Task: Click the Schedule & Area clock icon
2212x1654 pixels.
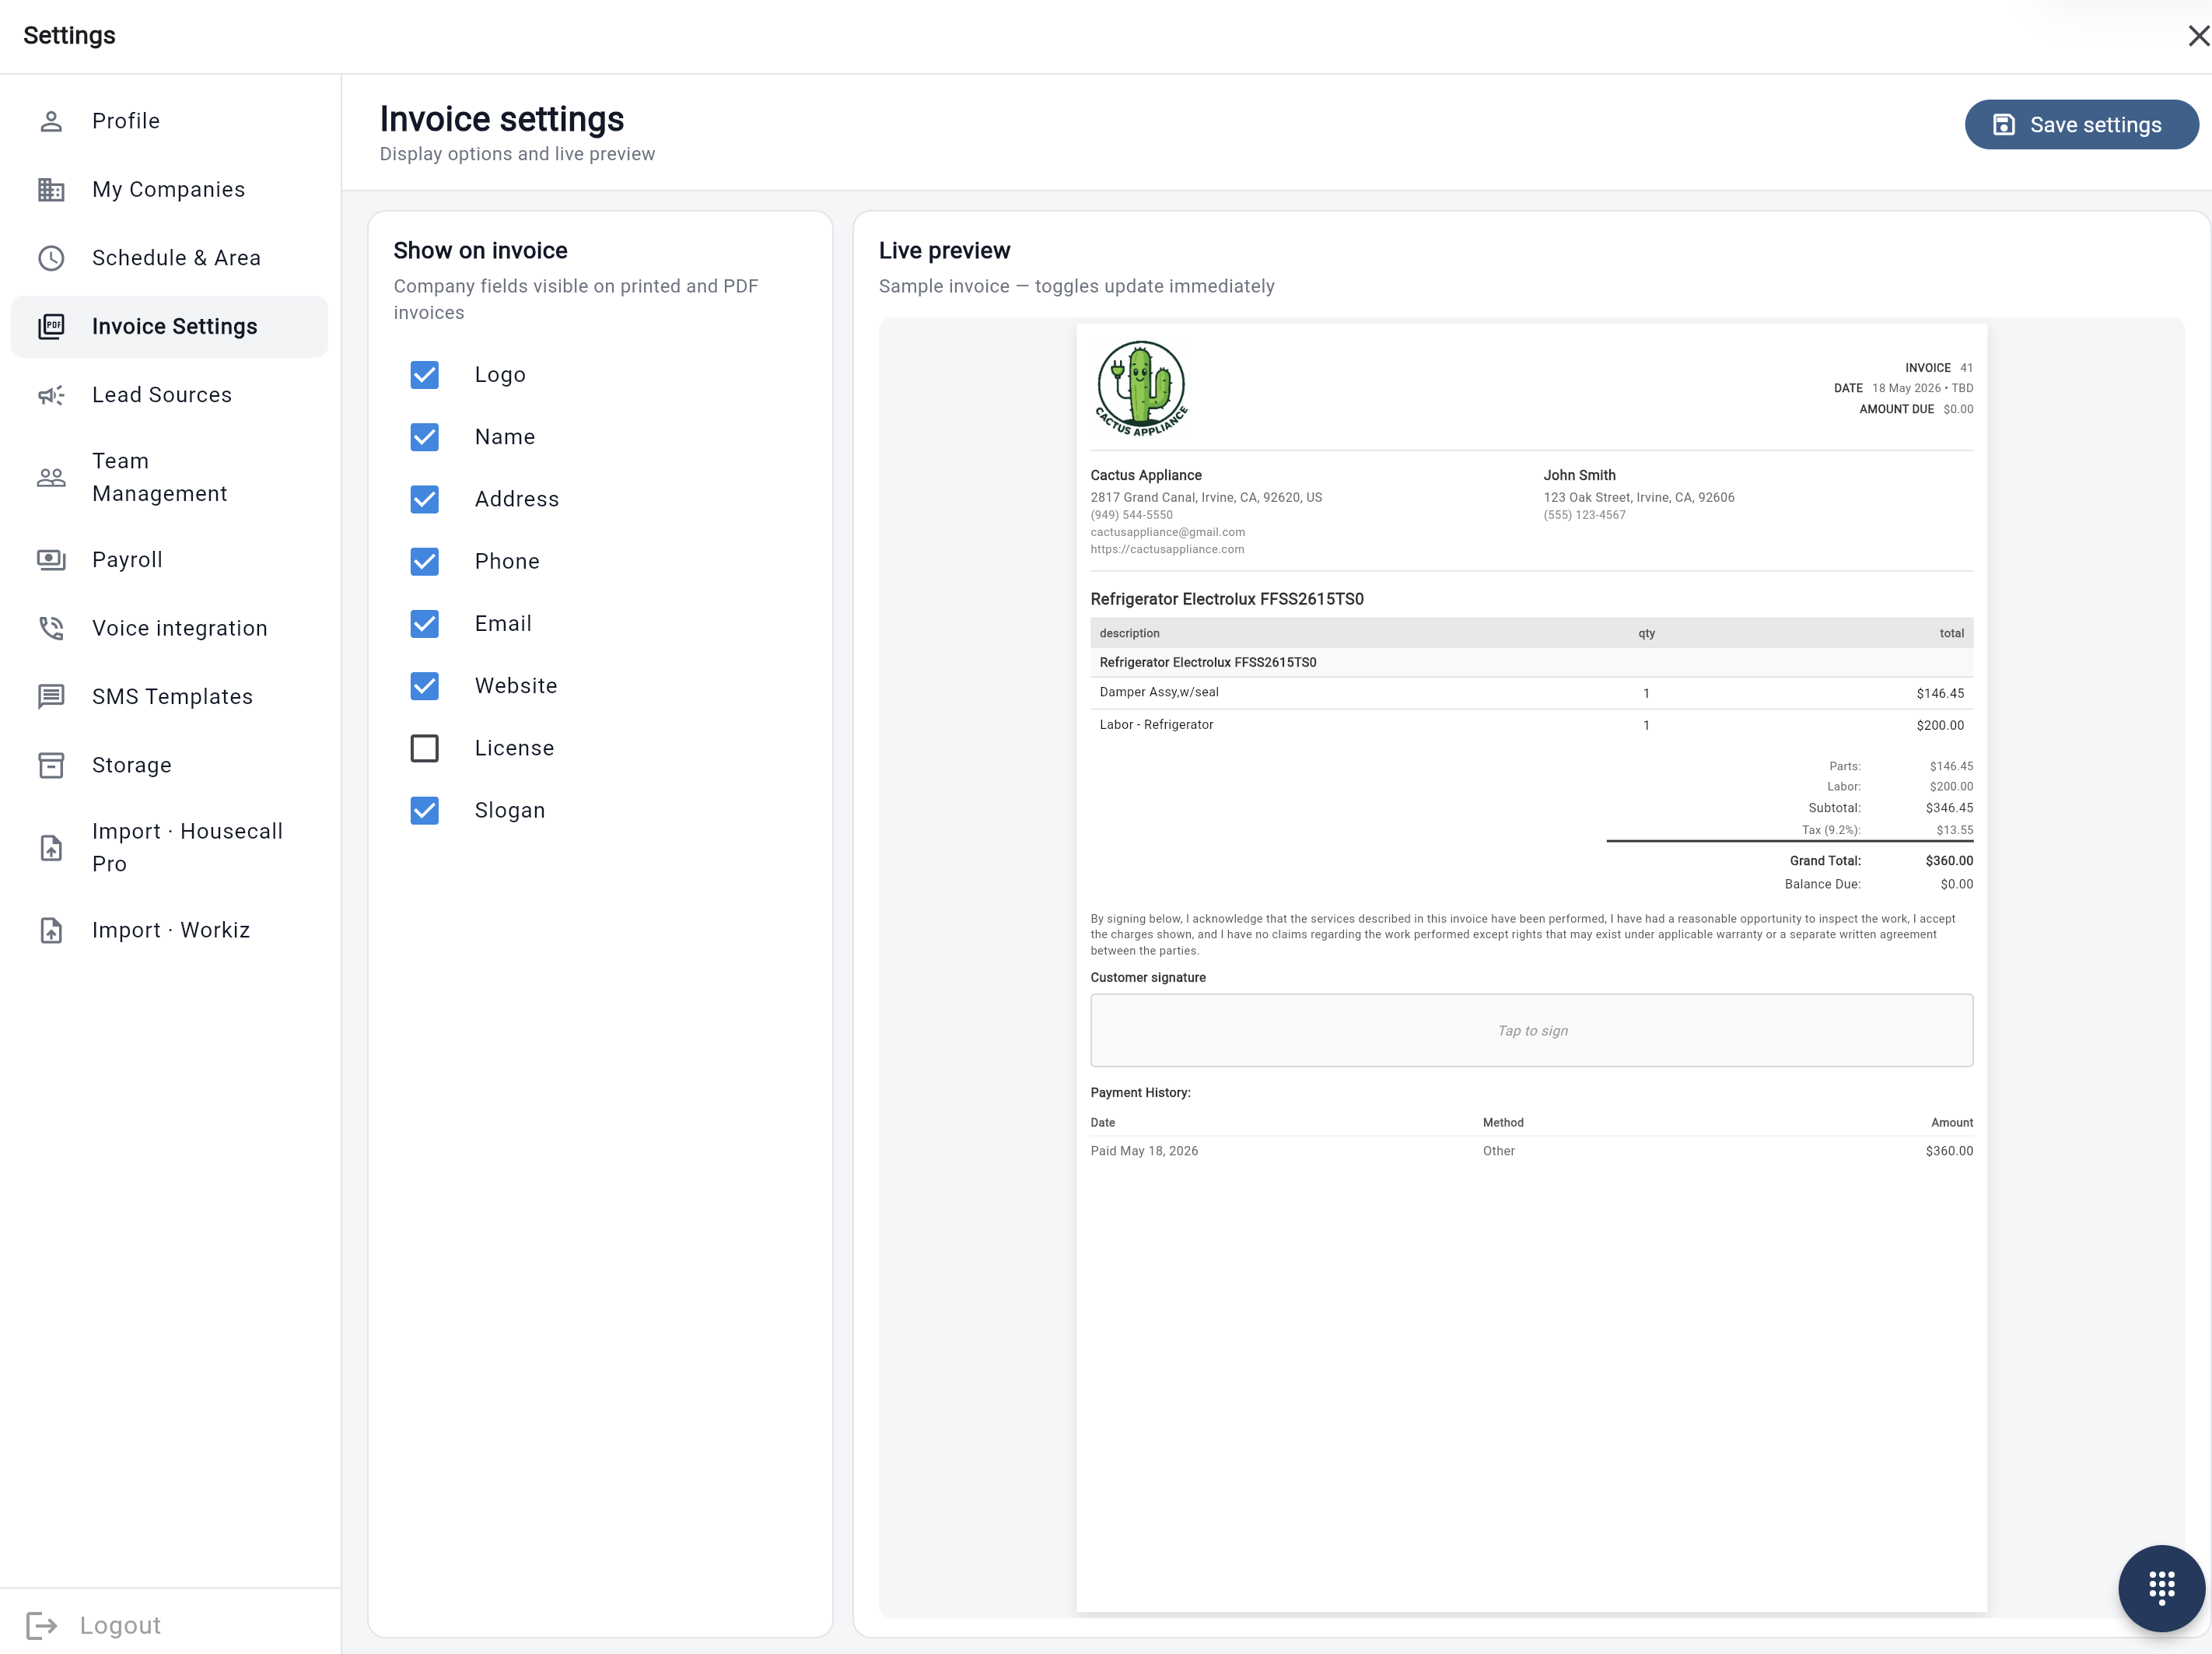Action: pos(51,258)
